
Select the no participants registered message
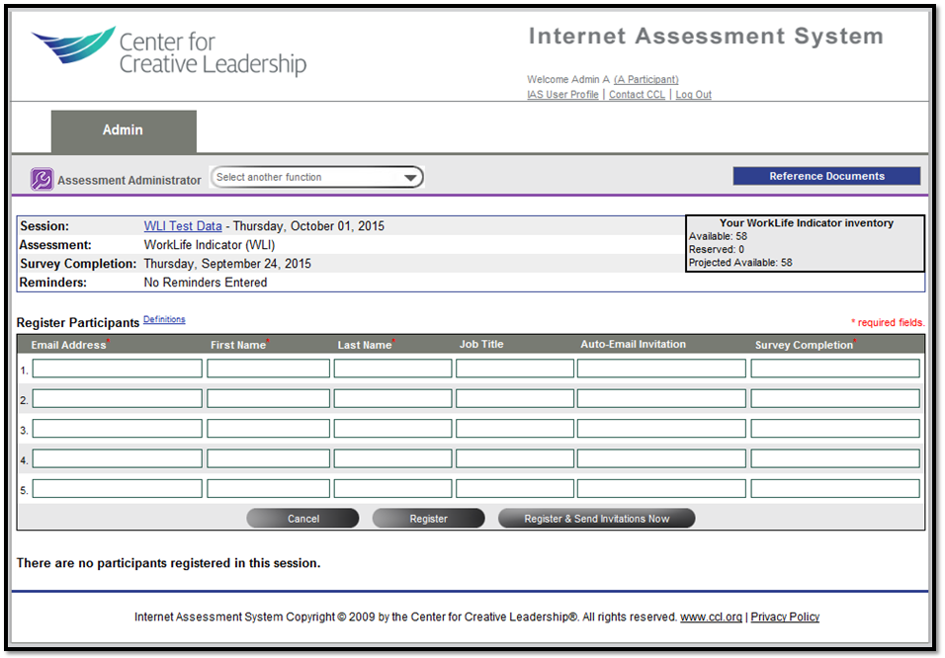[168, 563]
